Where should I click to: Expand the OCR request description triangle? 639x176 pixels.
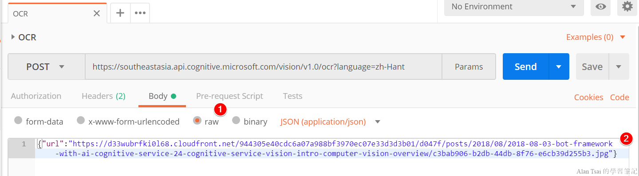click(13, 37)
